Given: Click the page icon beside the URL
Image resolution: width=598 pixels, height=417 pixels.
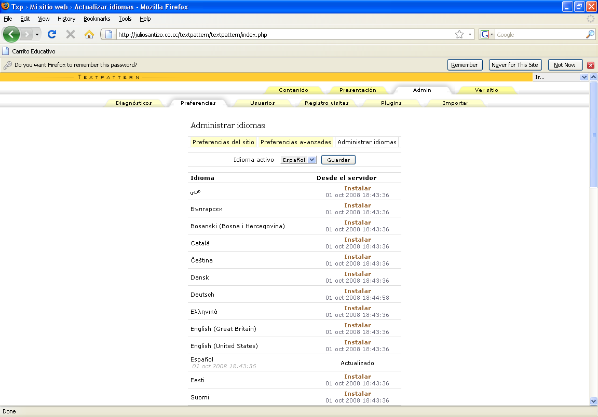Looking at the screenshot, I should click(108, 35).
